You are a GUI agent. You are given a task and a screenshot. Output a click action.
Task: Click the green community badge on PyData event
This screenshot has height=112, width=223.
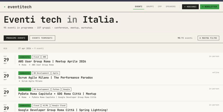coord(25,89)
